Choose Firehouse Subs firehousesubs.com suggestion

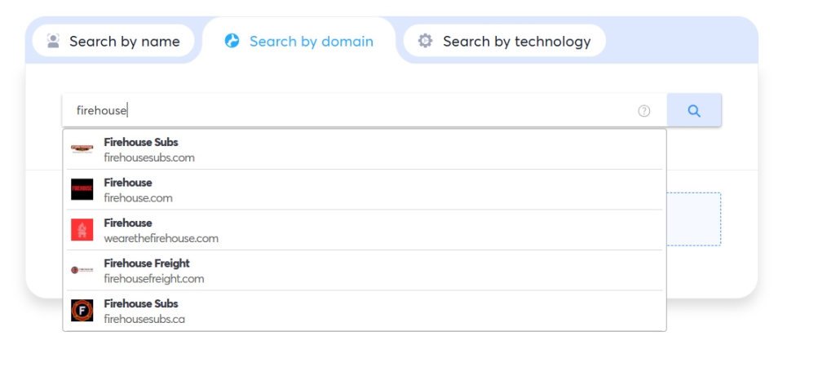365,149
